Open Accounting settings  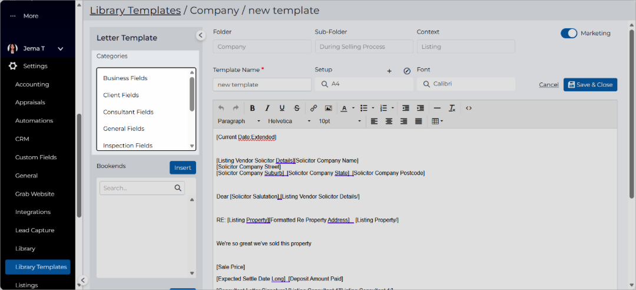(32, 84)
